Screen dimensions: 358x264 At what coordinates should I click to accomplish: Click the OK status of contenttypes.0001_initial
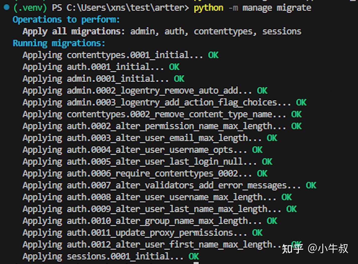tap(214, 55)
